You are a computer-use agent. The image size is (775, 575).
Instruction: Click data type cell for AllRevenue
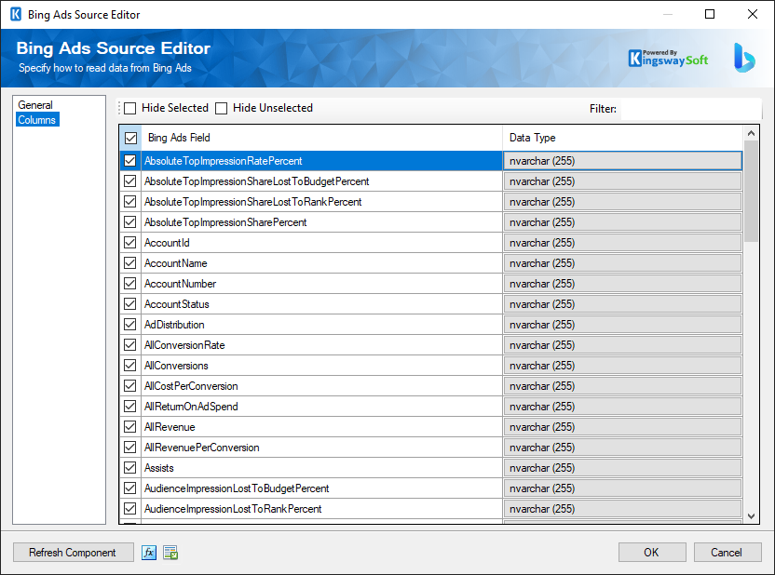pos(623,427)
